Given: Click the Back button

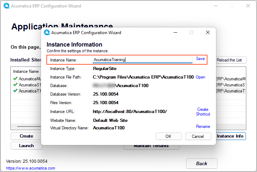Looking at the screenshot, I should pyautogui.click(x=201, y=163).
